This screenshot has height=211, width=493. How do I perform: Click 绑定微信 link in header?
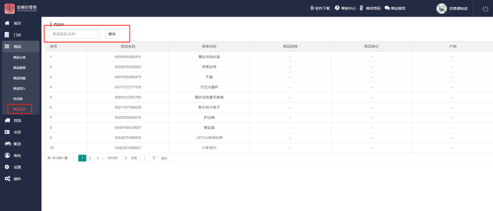pyautogui.click(x=399, y=8)
